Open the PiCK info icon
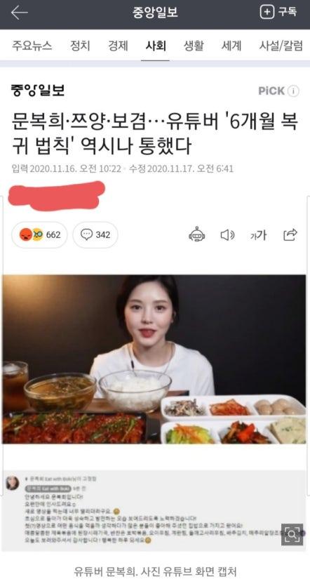310x584 pixels. pos(293,91)
